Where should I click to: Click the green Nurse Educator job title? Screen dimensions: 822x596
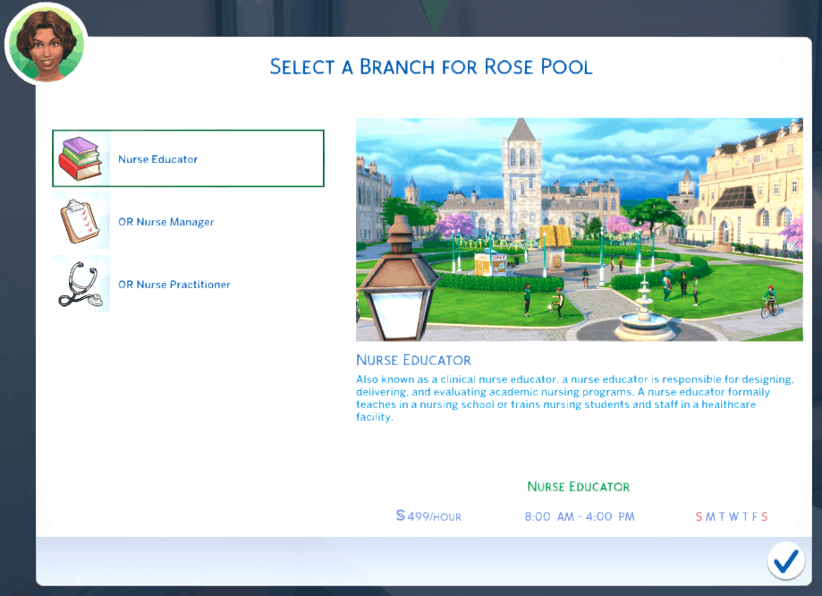click(579, 487)
